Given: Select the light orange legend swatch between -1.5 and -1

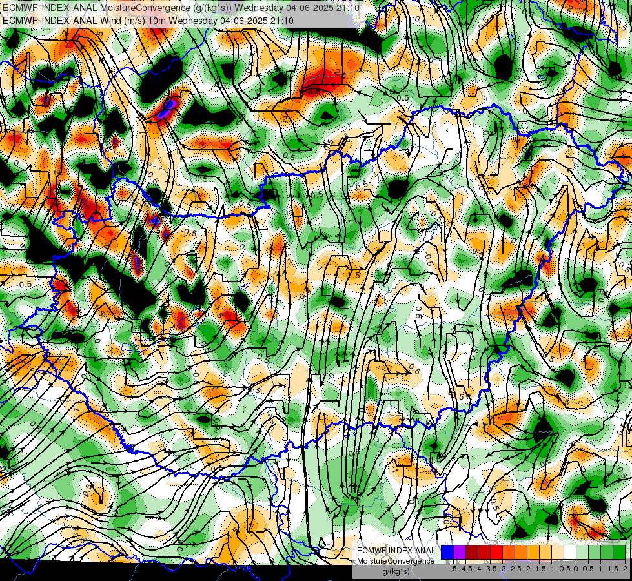Looking at the screenshot, I should tap(545, 553).
